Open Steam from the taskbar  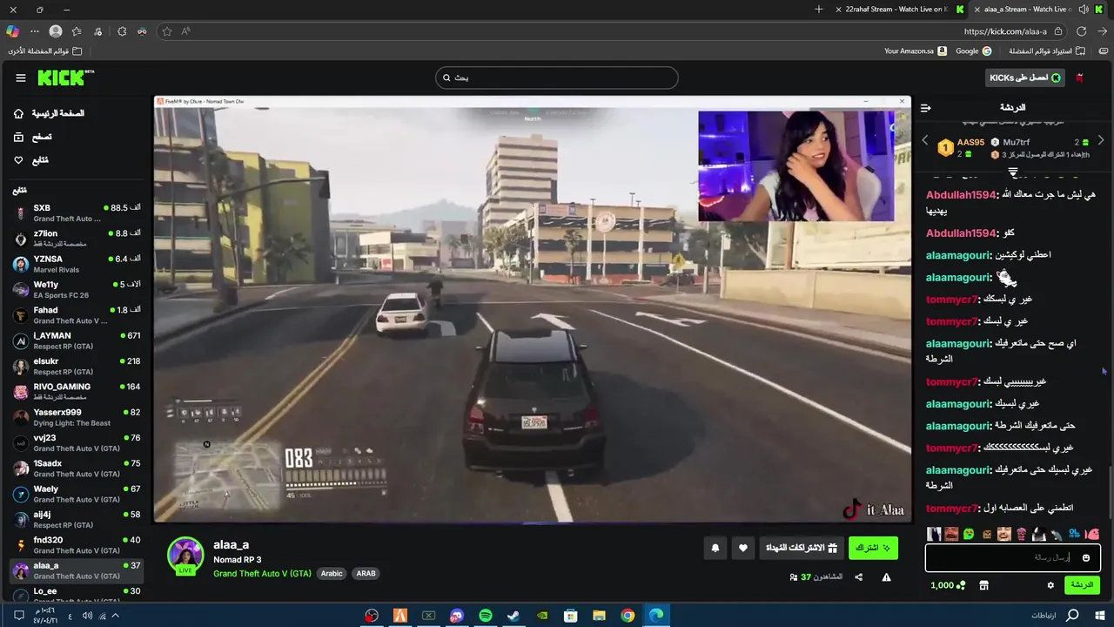513,616
